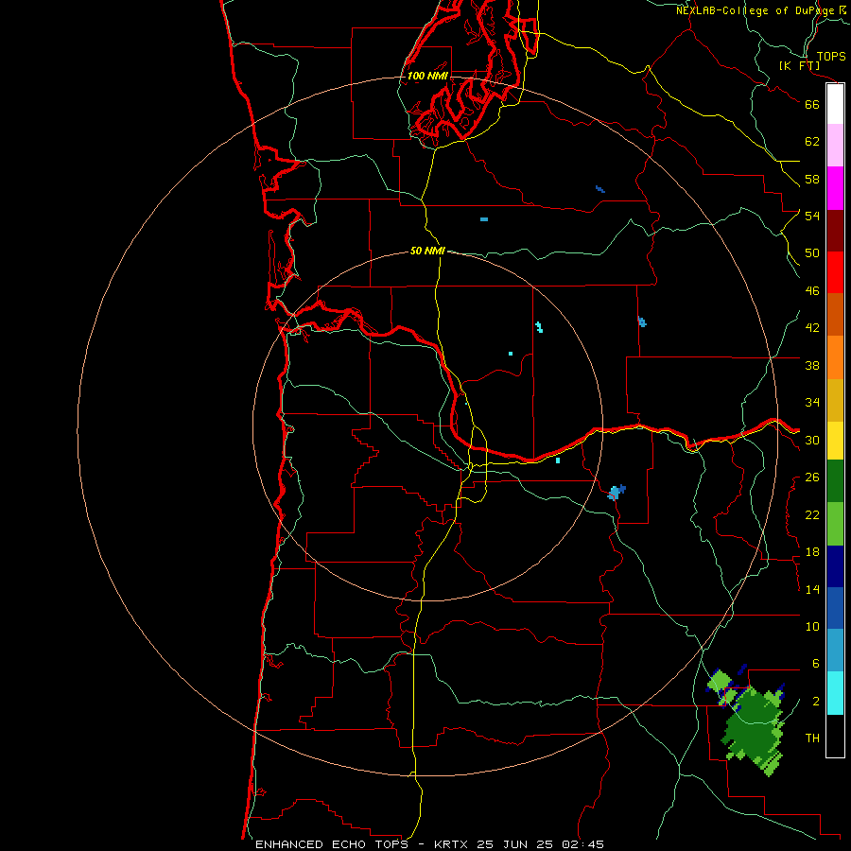The height and width of the screenshot is (851, 851).
Task: Click the '18' scale label
Action: point(812,552)
